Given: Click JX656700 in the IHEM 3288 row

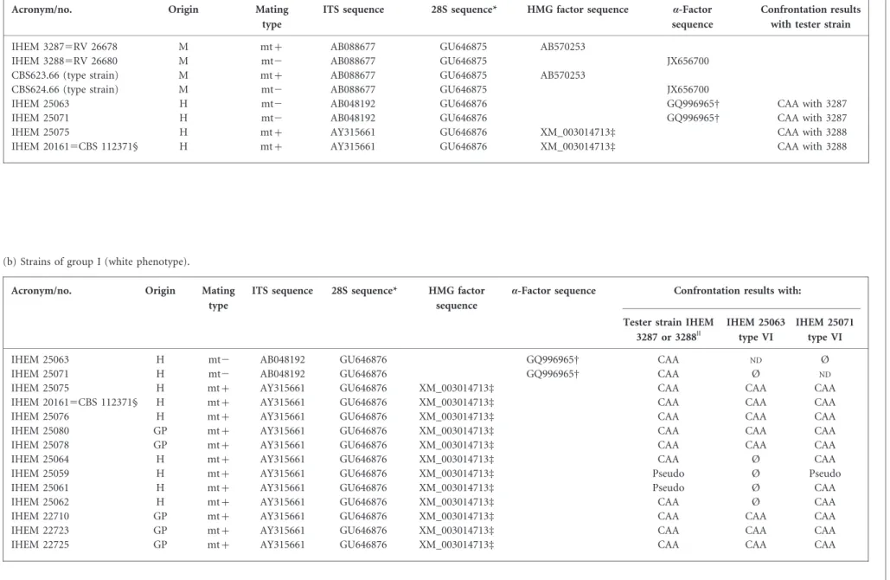Looking at the screenshot, I should pyautogui.click(x=688, y=61).
